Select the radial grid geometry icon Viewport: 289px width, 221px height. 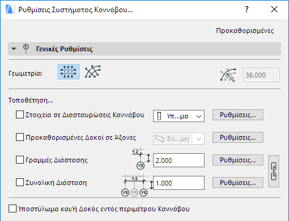(93, 71)
